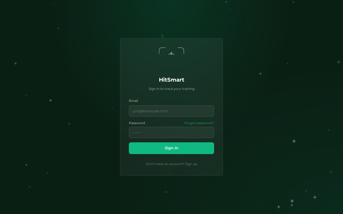
Task: Click the empty card area below the logo
Action: click(171, 65)
